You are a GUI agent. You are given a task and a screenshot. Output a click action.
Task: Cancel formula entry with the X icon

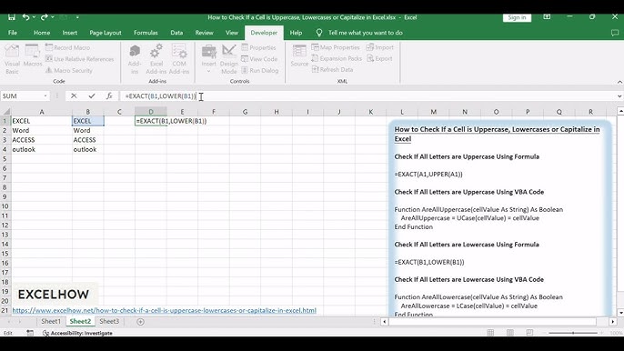[x=74, y=95]
